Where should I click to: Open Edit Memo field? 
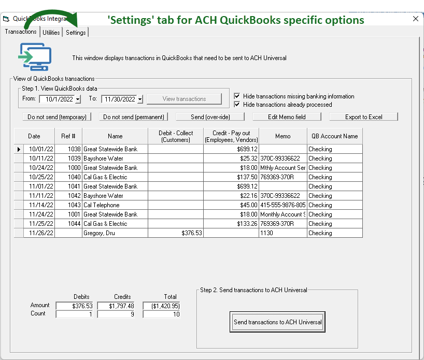[287, 117]
